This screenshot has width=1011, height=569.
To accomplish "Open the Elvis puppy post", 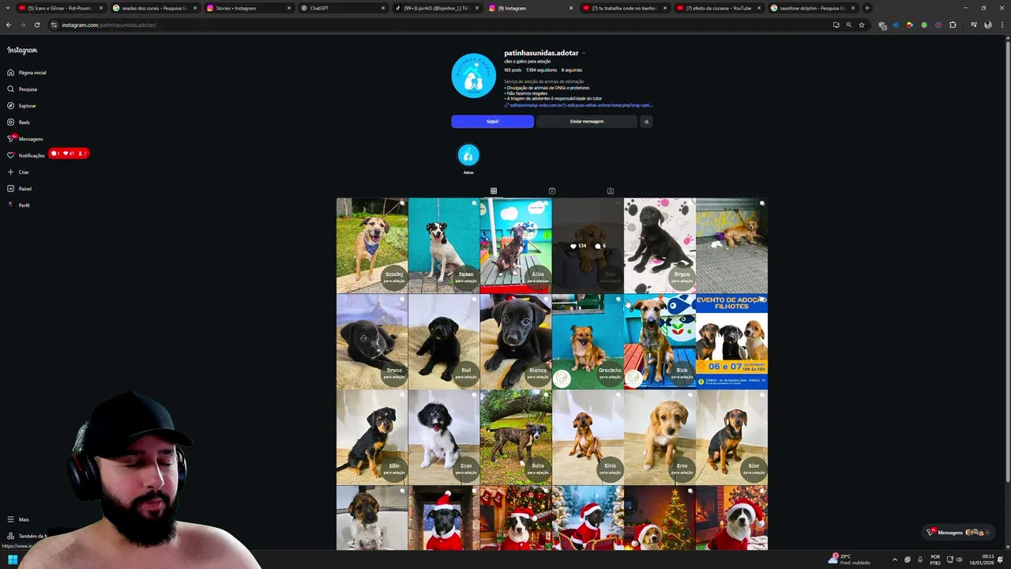I will pyautogui.click(x=588, y=437).
